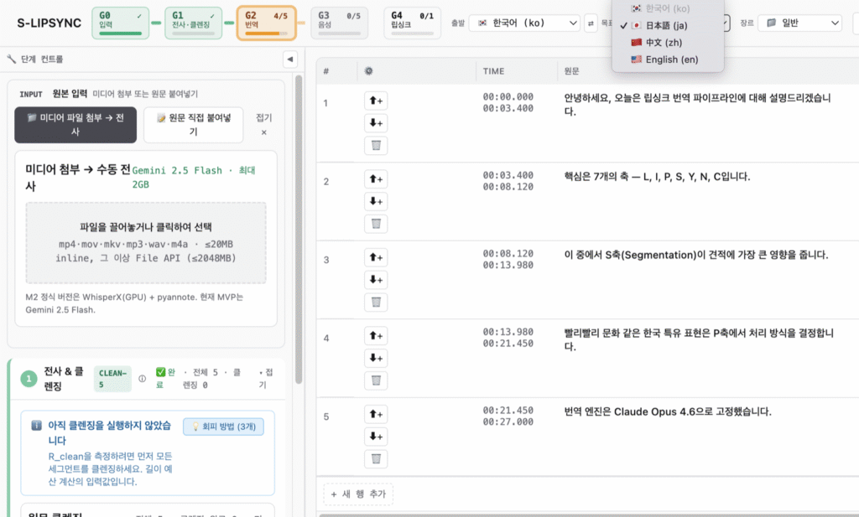Insert a row above row 2
This screenshot has height=517, width=859.
[376, 179]
